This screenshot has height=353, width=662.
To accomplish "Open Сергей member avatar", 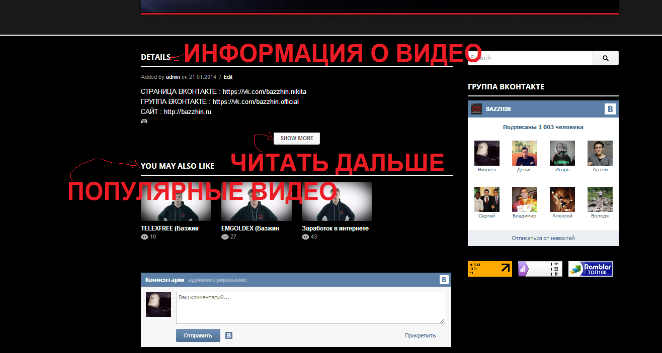I will pyautogui.click(x=487, y=199).
